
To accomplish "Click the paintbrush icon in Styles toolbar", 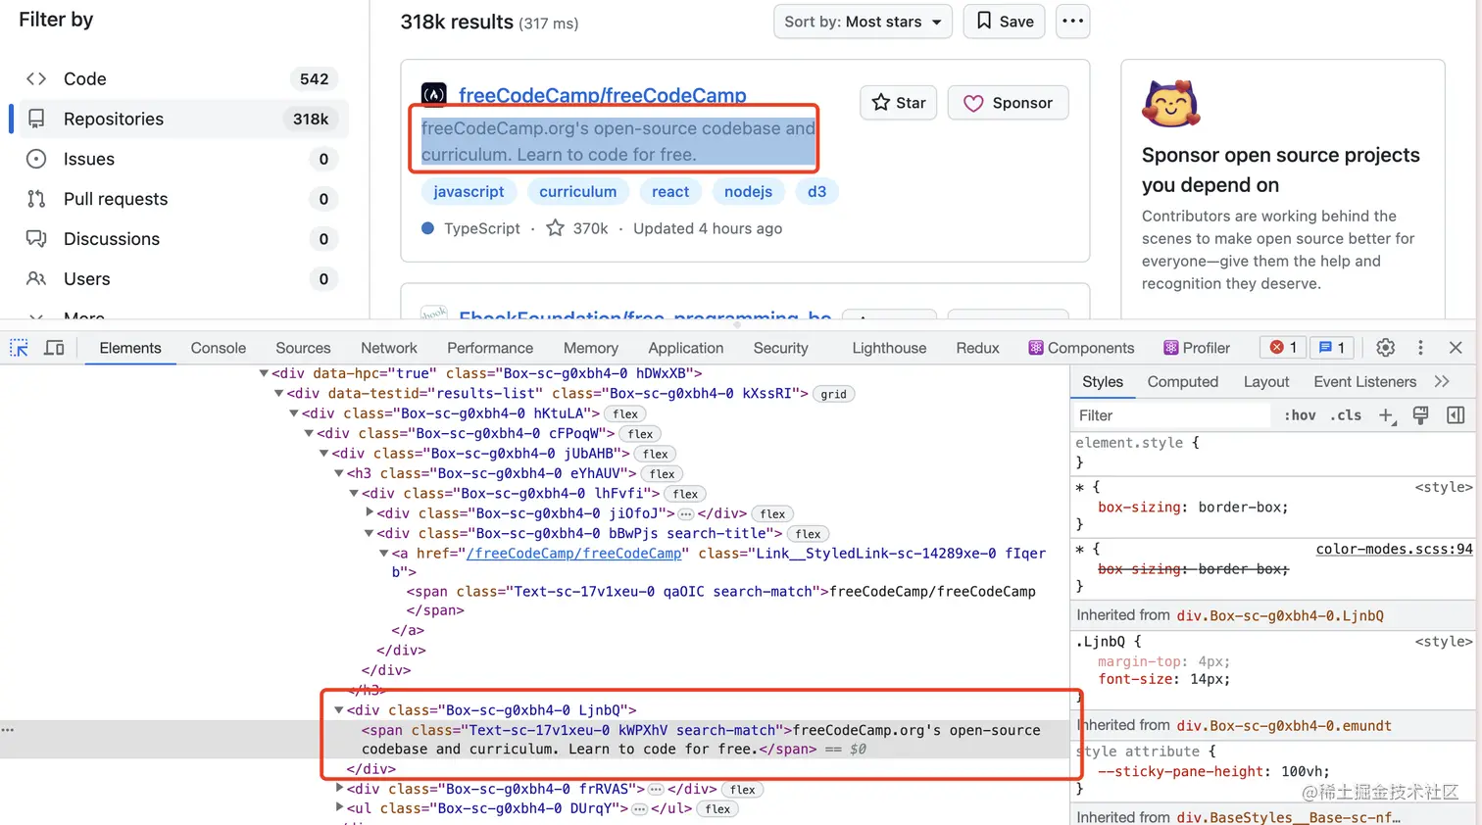I will pos(1420,415).
